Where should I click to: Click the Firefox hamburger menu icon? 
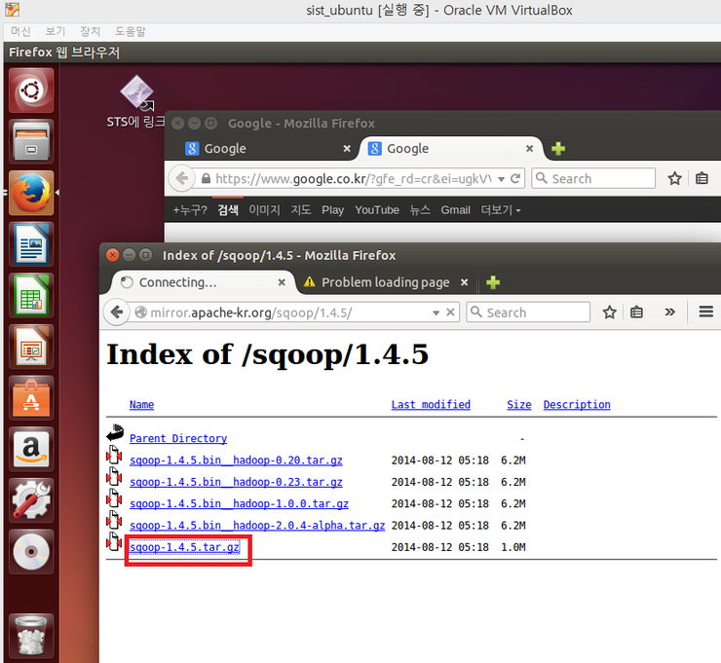pyautogui.click(x=706, y=313)
